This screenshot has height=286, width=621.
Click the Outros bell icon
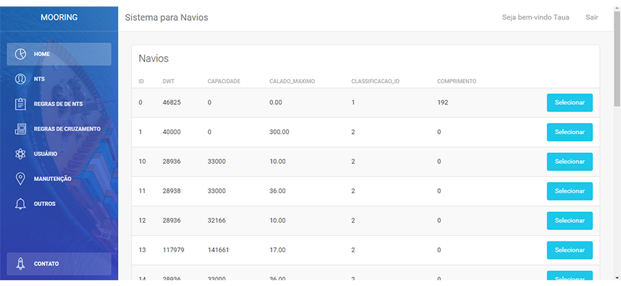(20, 204)
